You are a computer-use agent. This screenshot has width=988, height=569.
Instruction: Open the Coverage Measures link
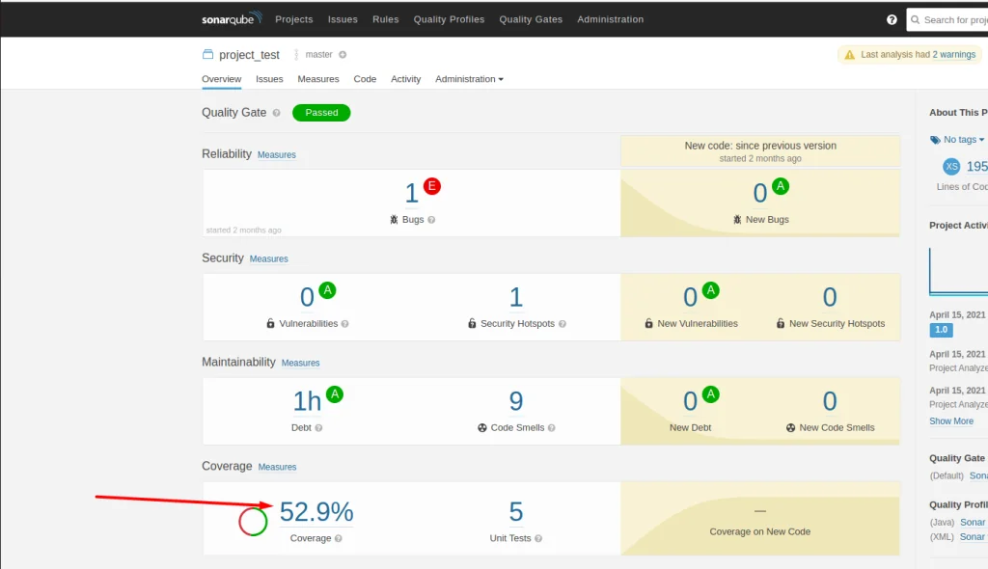(x=277, y=467)
